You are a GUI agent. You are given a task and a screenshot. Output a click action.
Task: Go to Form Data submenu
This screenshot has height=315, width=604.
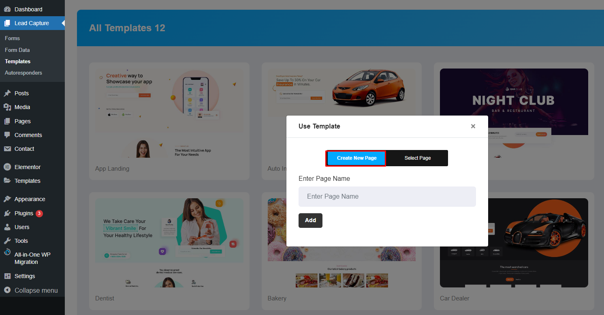(17, 50)
